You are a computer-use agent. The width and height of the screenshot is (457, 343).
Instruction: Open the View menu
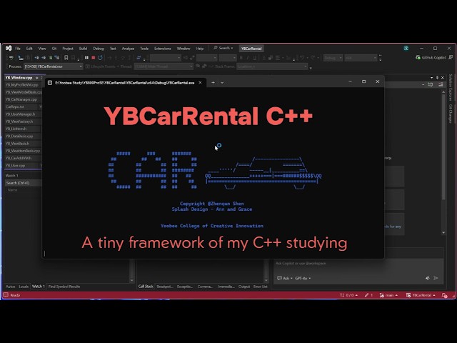(x=42, y=49)
